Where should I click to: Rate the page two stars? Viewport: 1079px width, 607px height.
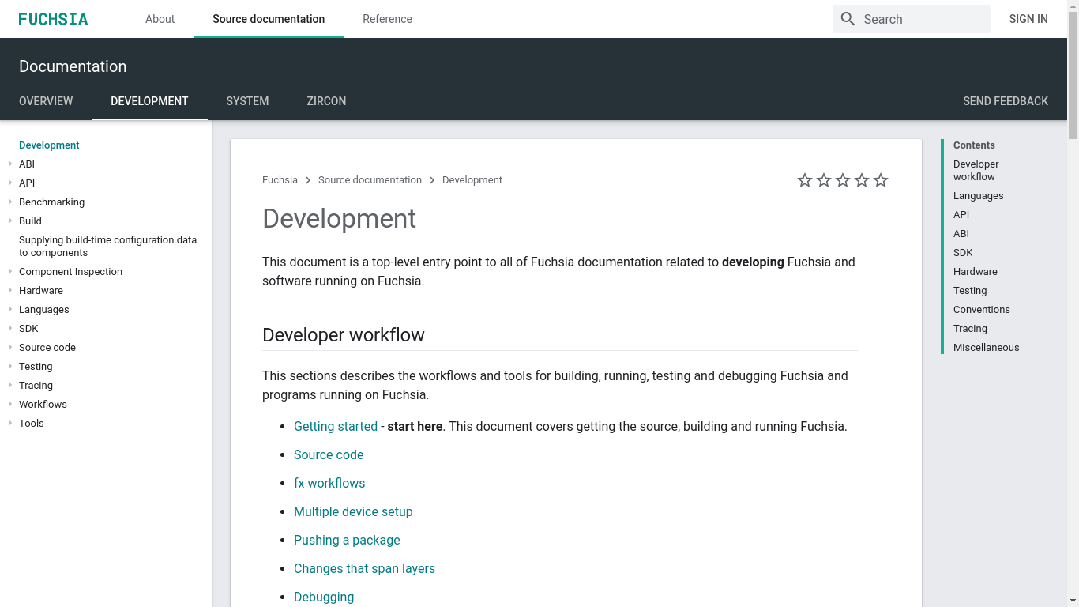[x=824, y=180]
